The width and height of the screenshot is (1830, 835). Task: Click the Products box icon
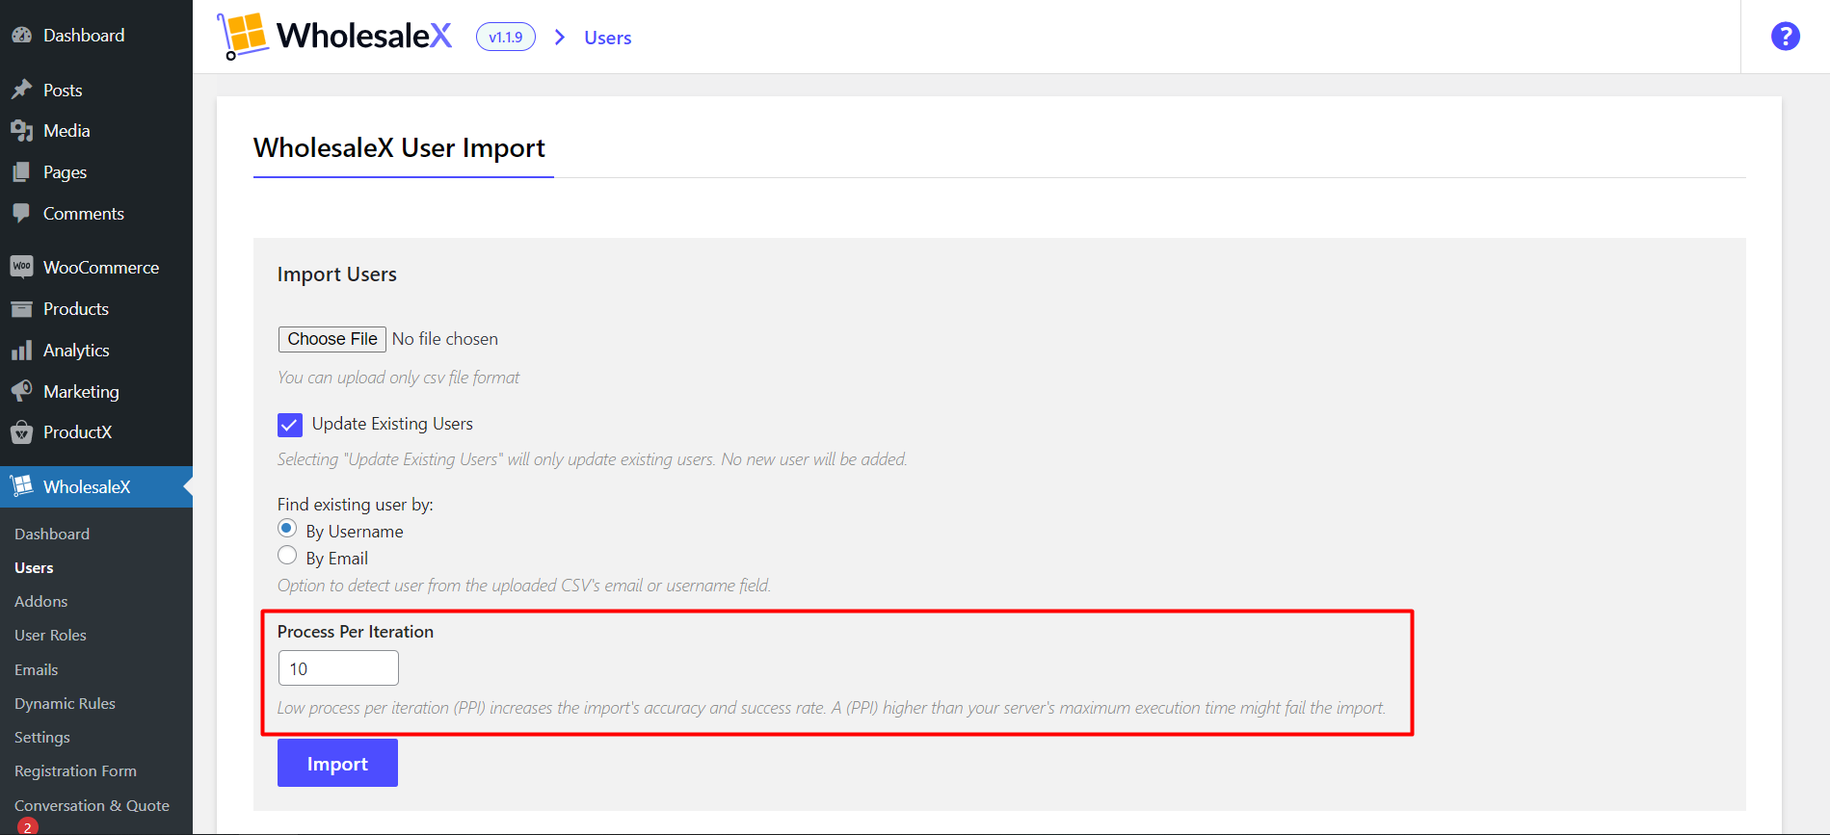pos(21,309)
